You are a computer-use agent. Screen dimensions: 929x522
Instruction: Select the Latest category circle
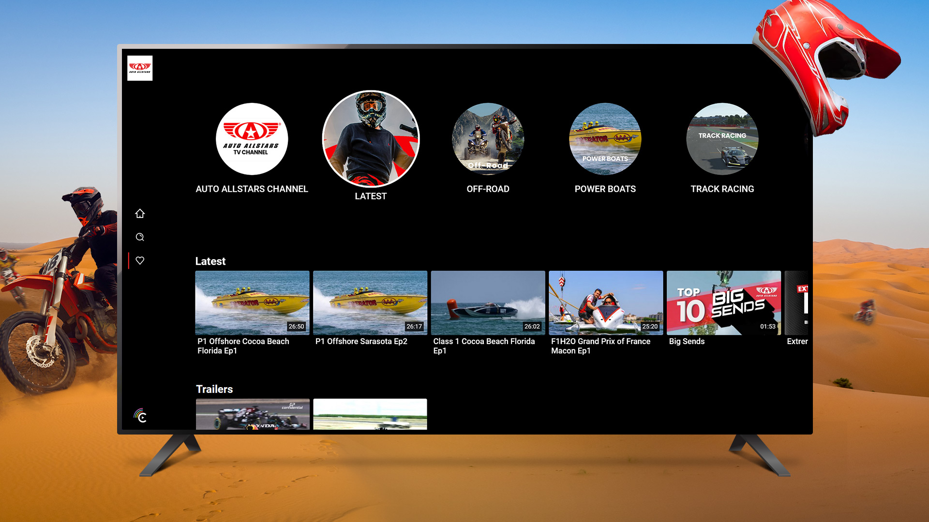[x=371, y=139]
